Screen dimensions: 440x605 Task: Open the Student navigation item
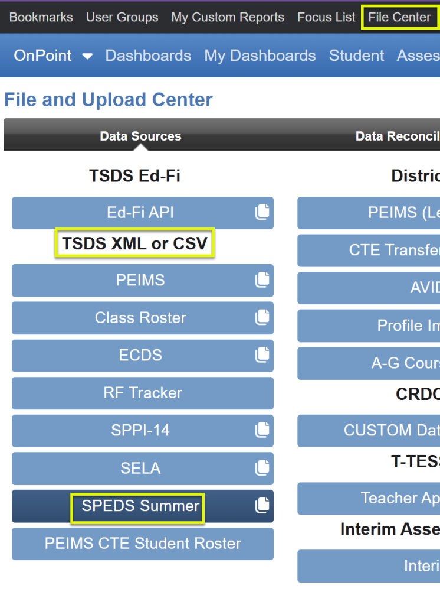[356, 56]
